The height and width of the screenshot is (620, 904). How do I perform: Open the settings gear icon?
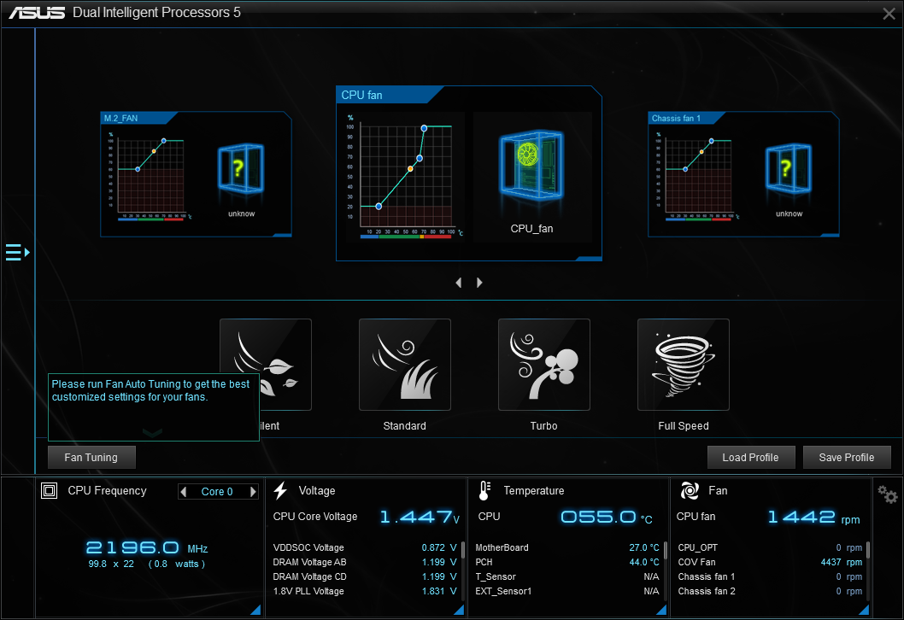(887, 494)
